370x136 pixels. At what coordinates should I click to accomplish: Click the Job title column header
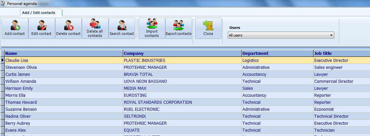(x=341, y=53)
